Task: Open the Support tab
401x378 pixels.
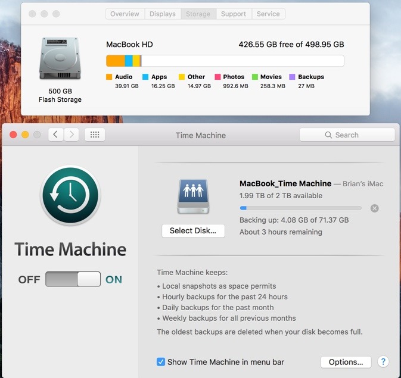Action: pyautogui.click(x=234, y=14)
